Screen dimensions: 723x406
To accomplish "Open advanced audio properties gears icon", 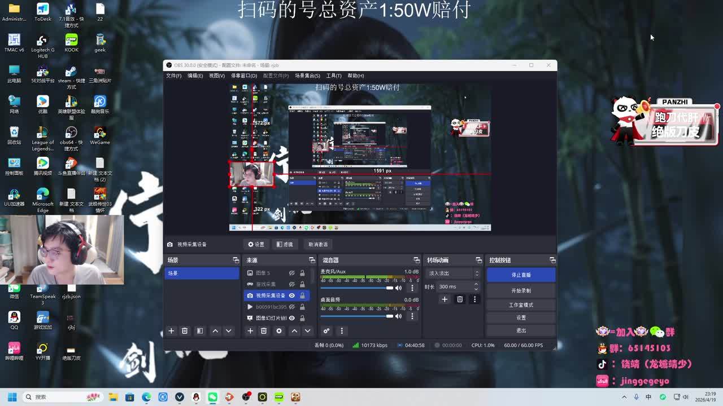I will [x=326, y=331].
